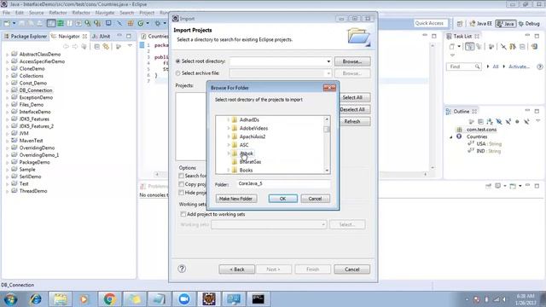Open Windows Explorer from the taskbar
546x307 pixels.
click(61, 299)
